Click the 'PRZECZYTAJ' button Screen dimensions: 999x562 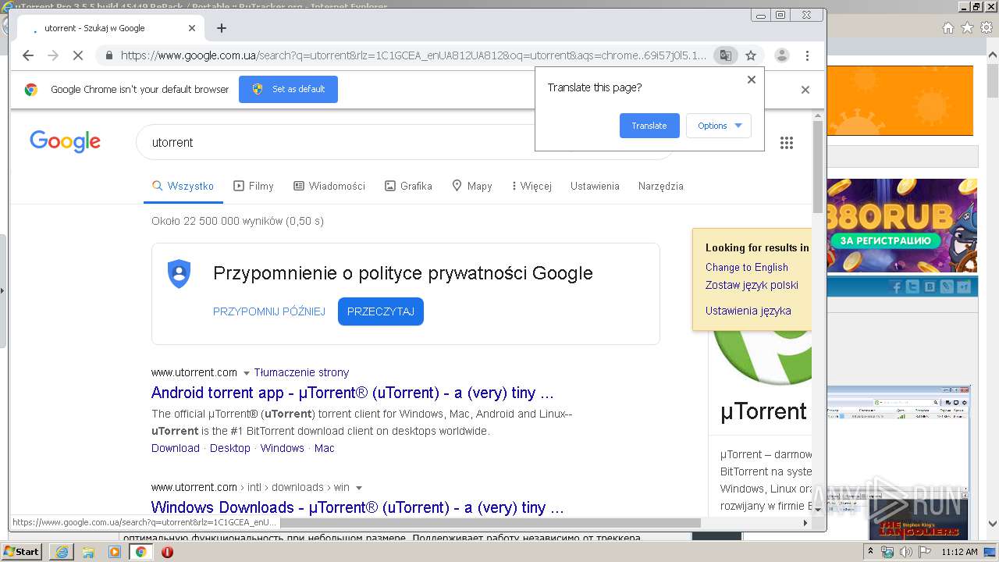[x=381, y=311]
